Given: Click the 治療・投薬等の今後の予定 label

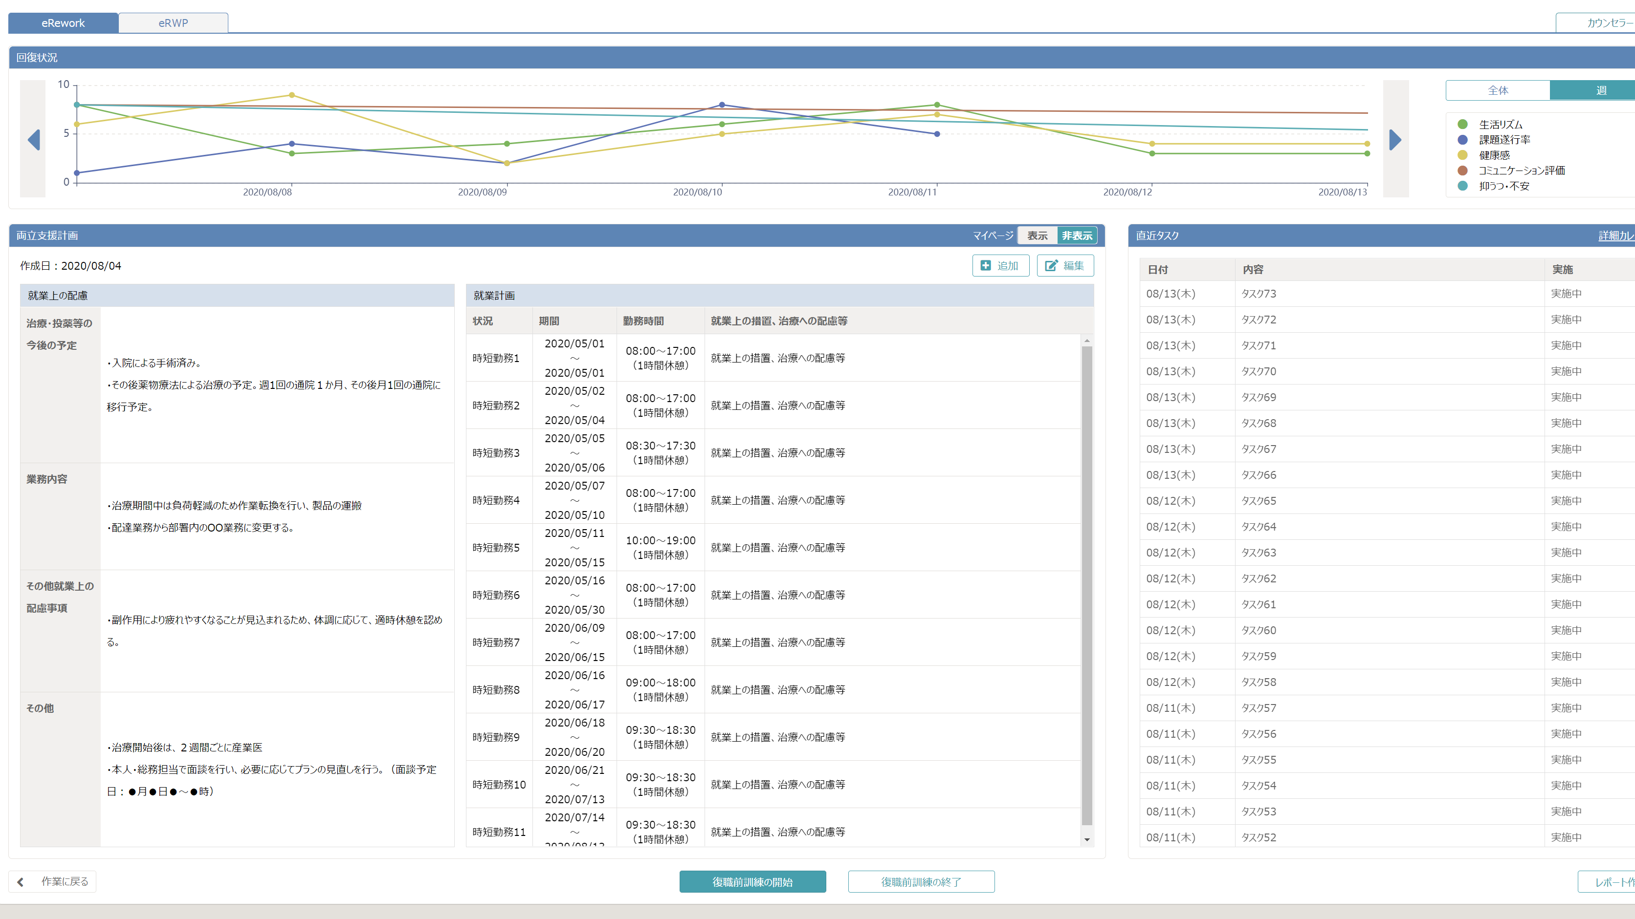Looking at the screenshot, I should [60, 334].
